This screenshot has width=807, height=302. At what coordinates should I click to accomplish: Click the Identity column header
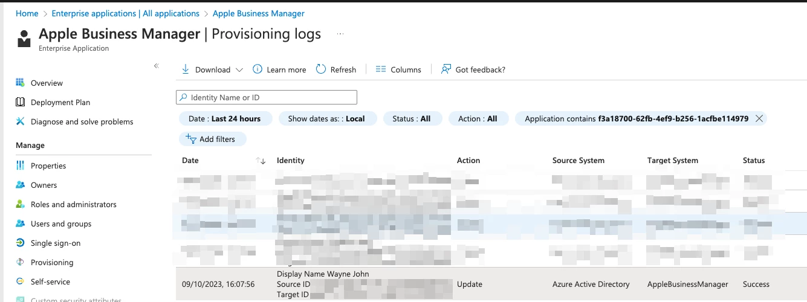291,161
